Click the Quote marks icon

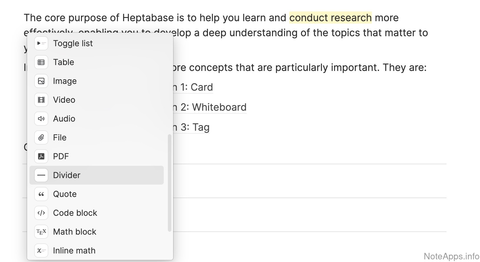point(41,194)
